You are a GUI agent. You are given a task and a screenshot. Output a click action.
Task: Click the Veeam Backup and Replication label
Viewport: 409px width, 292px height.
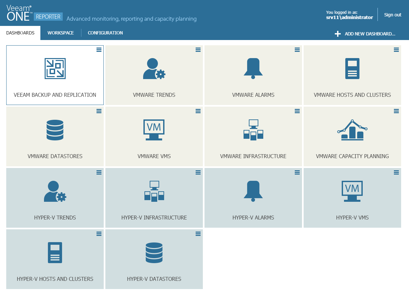pyautogui.click(x=55, y=95)
